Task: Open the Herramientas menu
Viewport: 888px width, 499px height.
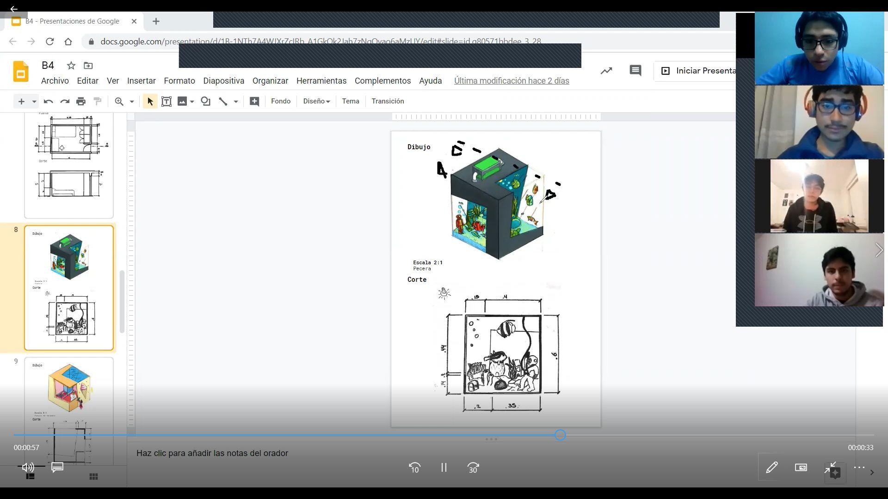Action: (321, 81)
